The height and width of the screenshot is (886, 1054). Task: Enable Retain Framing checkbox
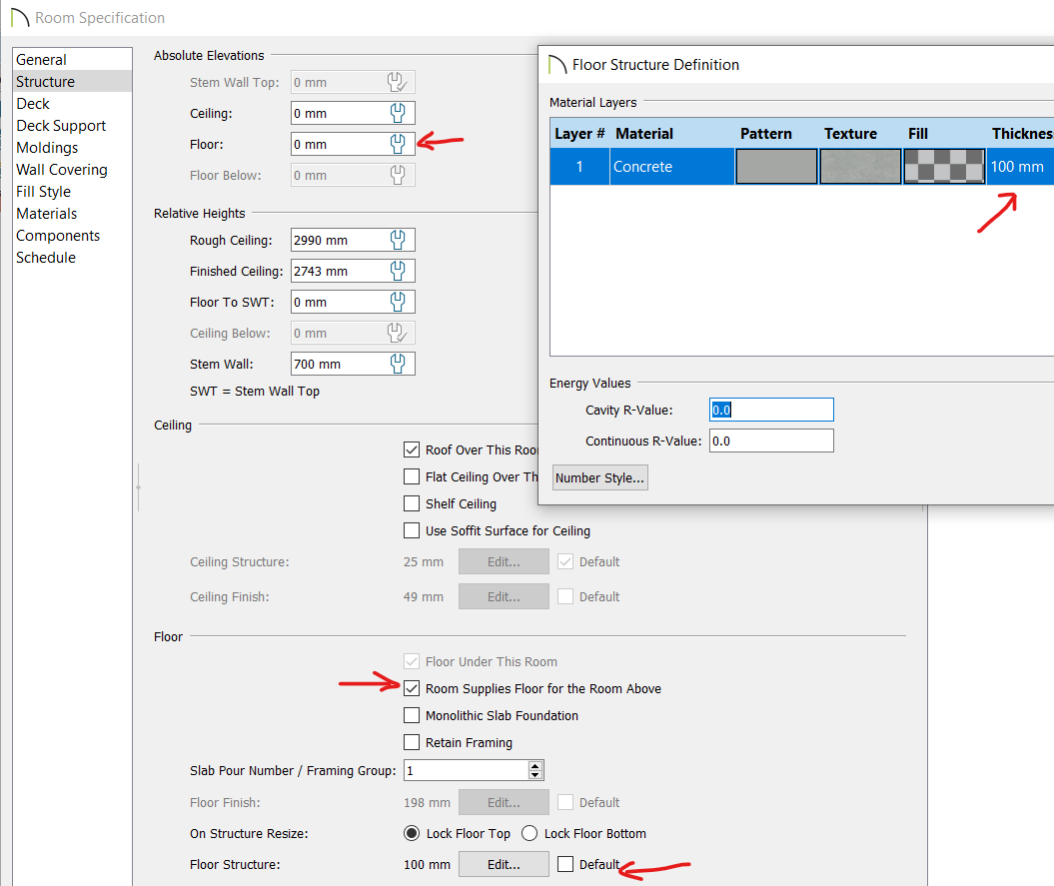412,742
